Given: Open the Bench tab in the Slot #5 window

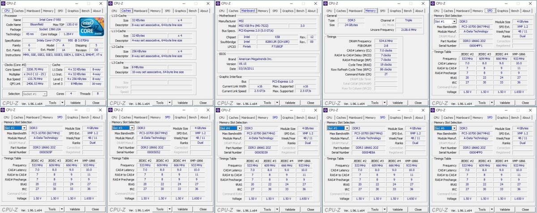Looking at the screenshot, I should click(407, 117).
